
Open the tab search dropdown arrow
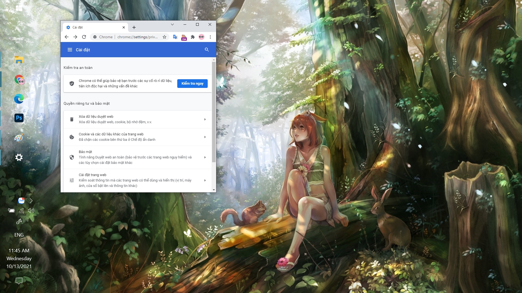(172, 24)
